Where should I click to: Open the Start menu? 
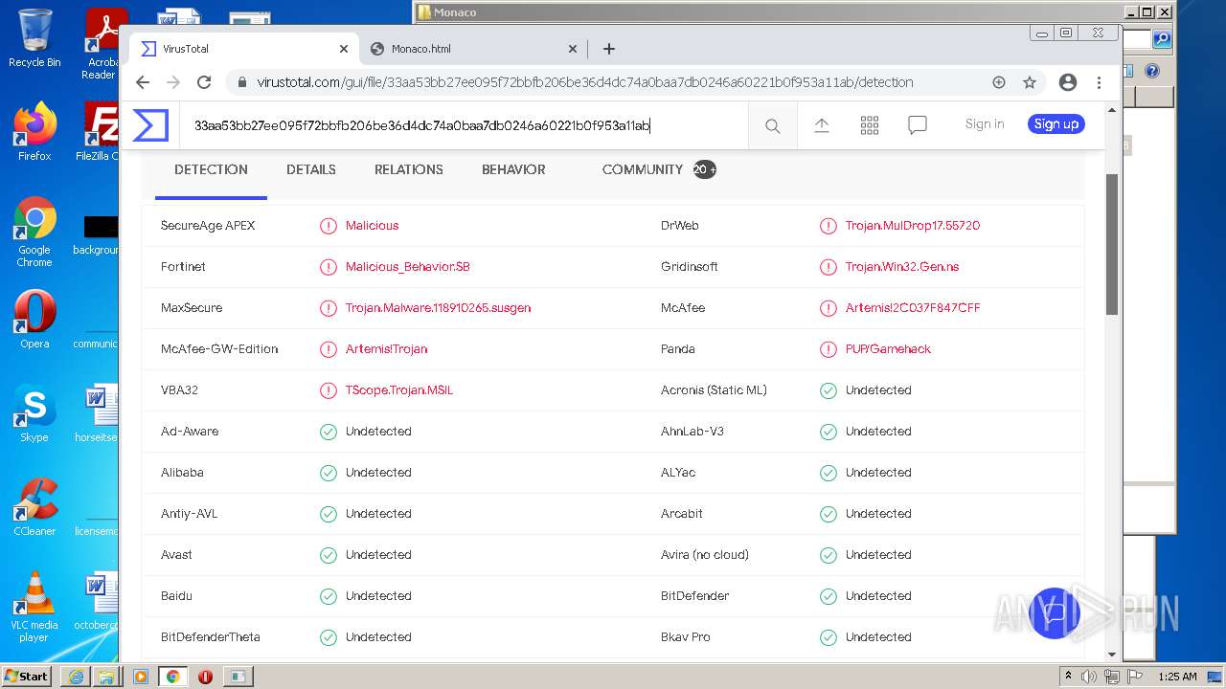pyautogui.click(x=26, y=676)
